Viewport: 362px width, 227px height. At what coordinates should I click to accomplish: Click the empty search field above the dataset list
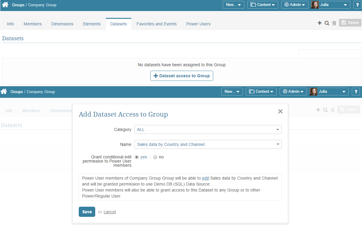pos(330,54)
